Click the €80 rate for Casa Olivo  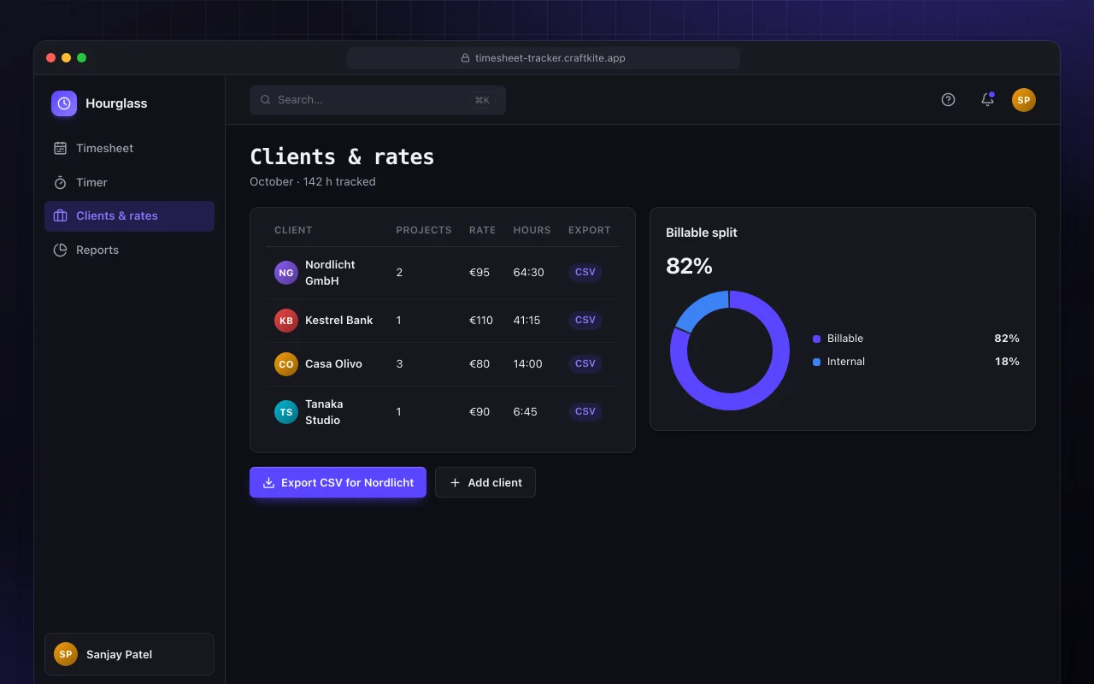479,364
